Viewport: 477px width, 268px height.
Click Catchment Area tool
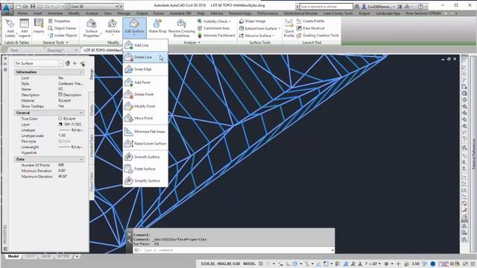[213, 28]
